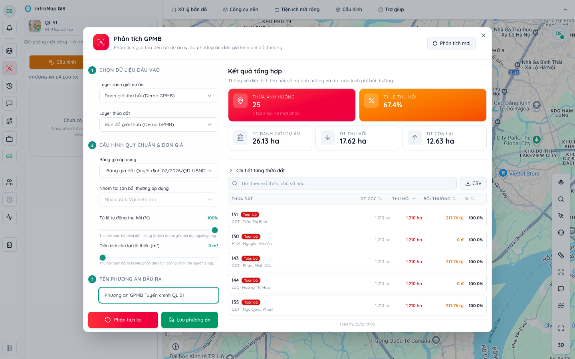Adjust Diện tích còn lại tối thiểu slider handle
Screen dimensions: 575x359
click(103, 258)
